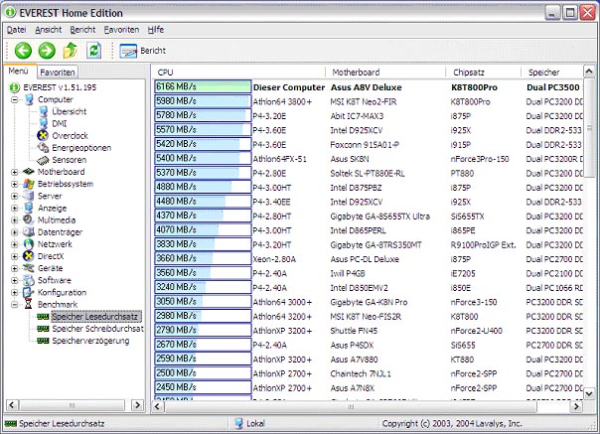Refresh the view with the reload icon
Image resolution: width=600 pixels, height=434 pixels.
93,51
